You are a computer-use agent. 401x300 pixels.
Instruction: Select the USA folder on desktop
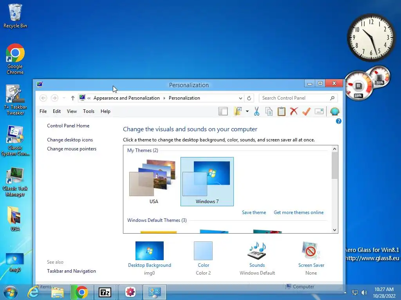(x=15, y=218)
